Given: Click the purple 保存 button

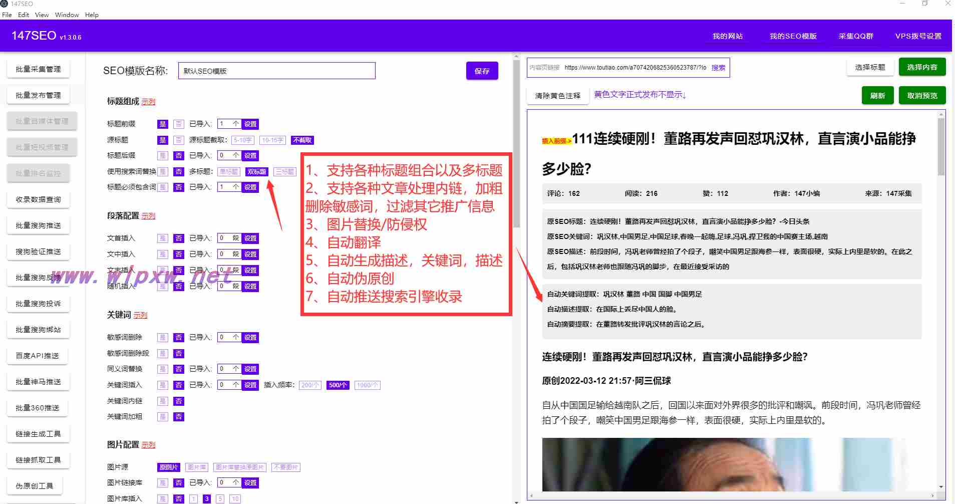Looking at the screenshot, I should 482,71.
